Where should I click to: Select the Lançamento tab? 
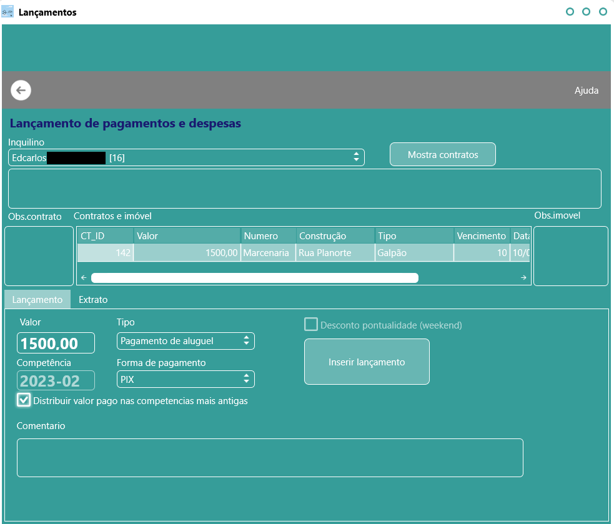(37, 300)
